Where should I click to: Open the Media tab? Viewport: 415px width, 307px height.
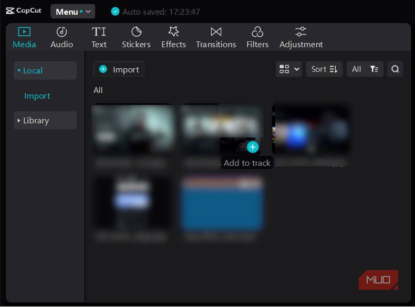24,38
